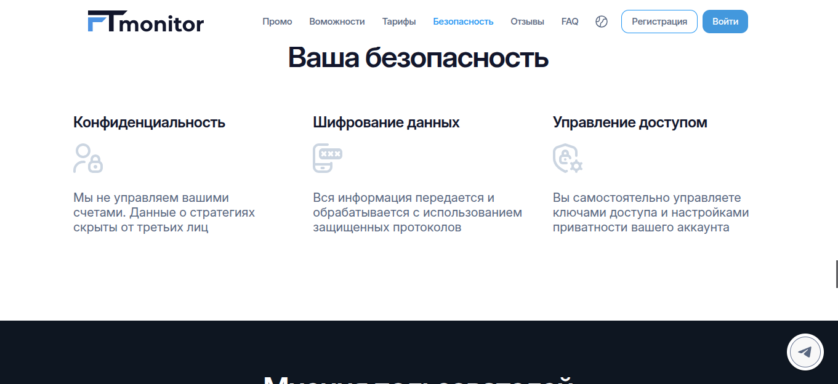Click text starting 'Вы самостоятельно управляете'
This screenshot has width=838, height=384.
coord(651,212)
